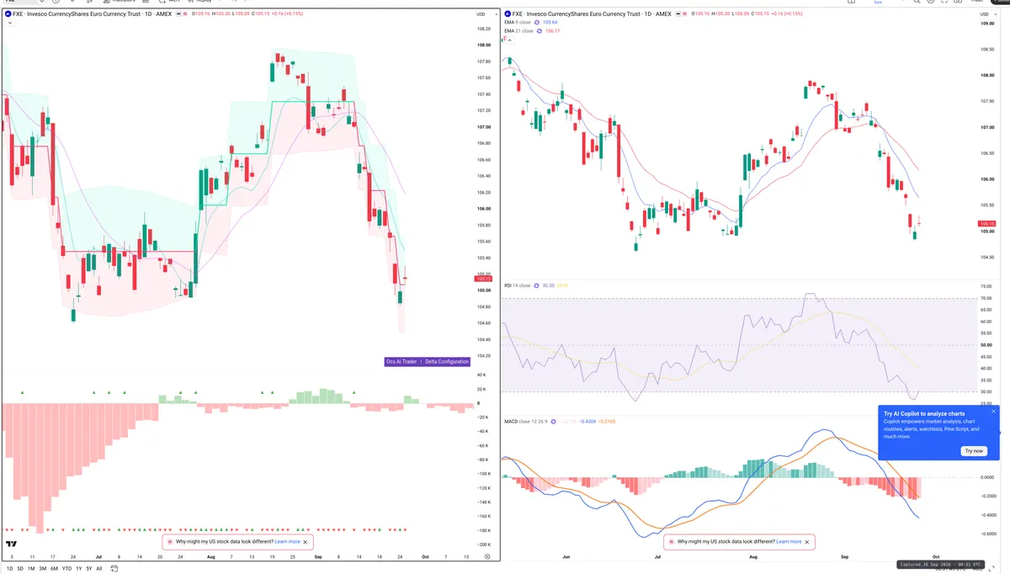
Task: Click the Sep label on right time axis
Action: (x=845, y=557)
